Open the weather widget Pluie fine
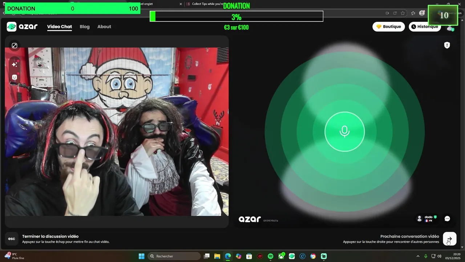The height and width of the screenshot is (262, 465). pyautogui.click(x=15, y=256)
